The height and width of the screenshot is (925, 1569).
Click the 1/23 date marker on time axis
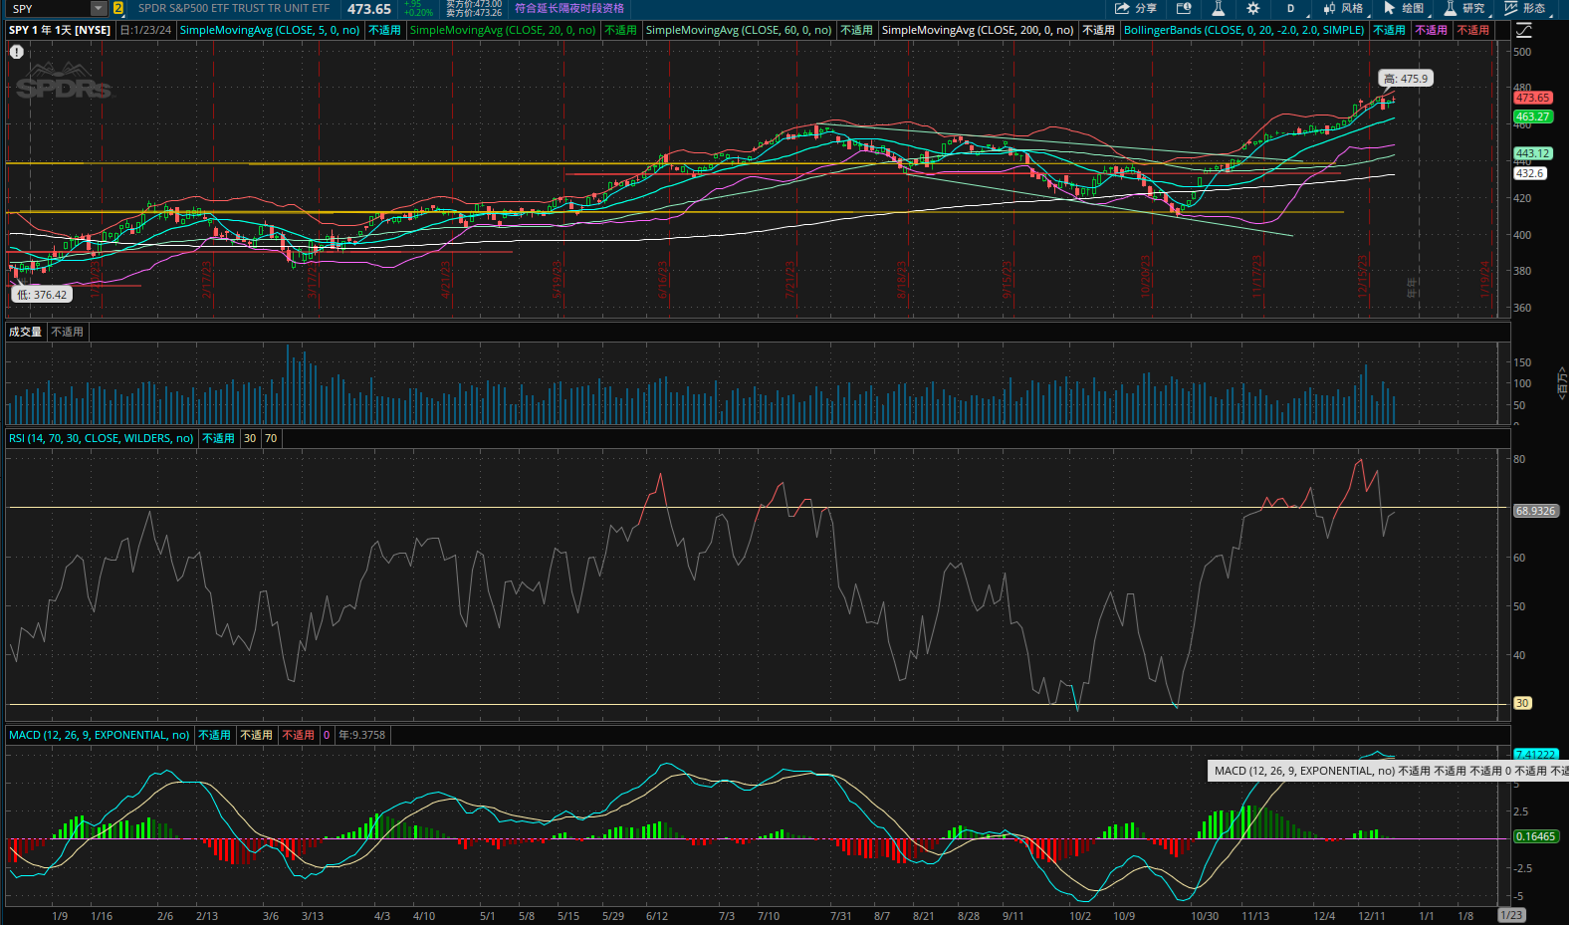point(1510,915)
